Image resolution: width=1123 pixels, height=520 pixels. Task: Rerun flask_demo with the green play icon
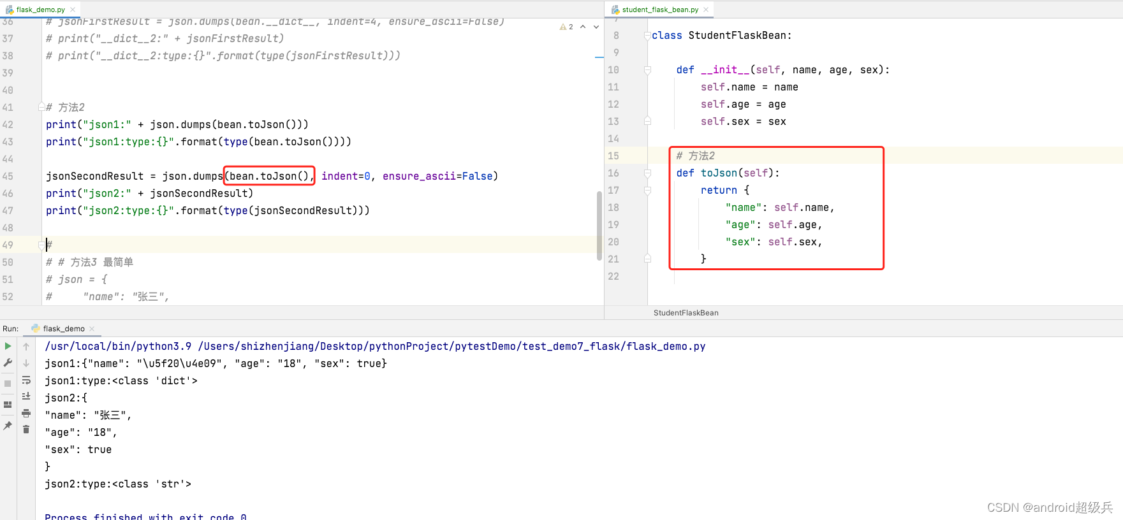8,346
